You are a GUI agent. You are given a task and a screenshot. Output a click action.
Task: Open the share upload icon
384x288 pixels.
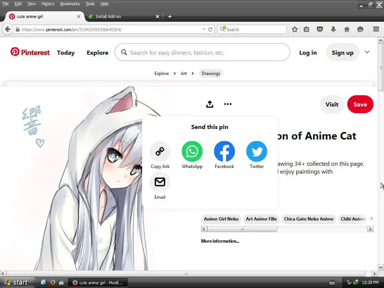point(210,104)
